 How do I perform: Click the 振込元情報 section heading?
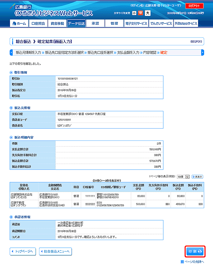coord(22,108)
